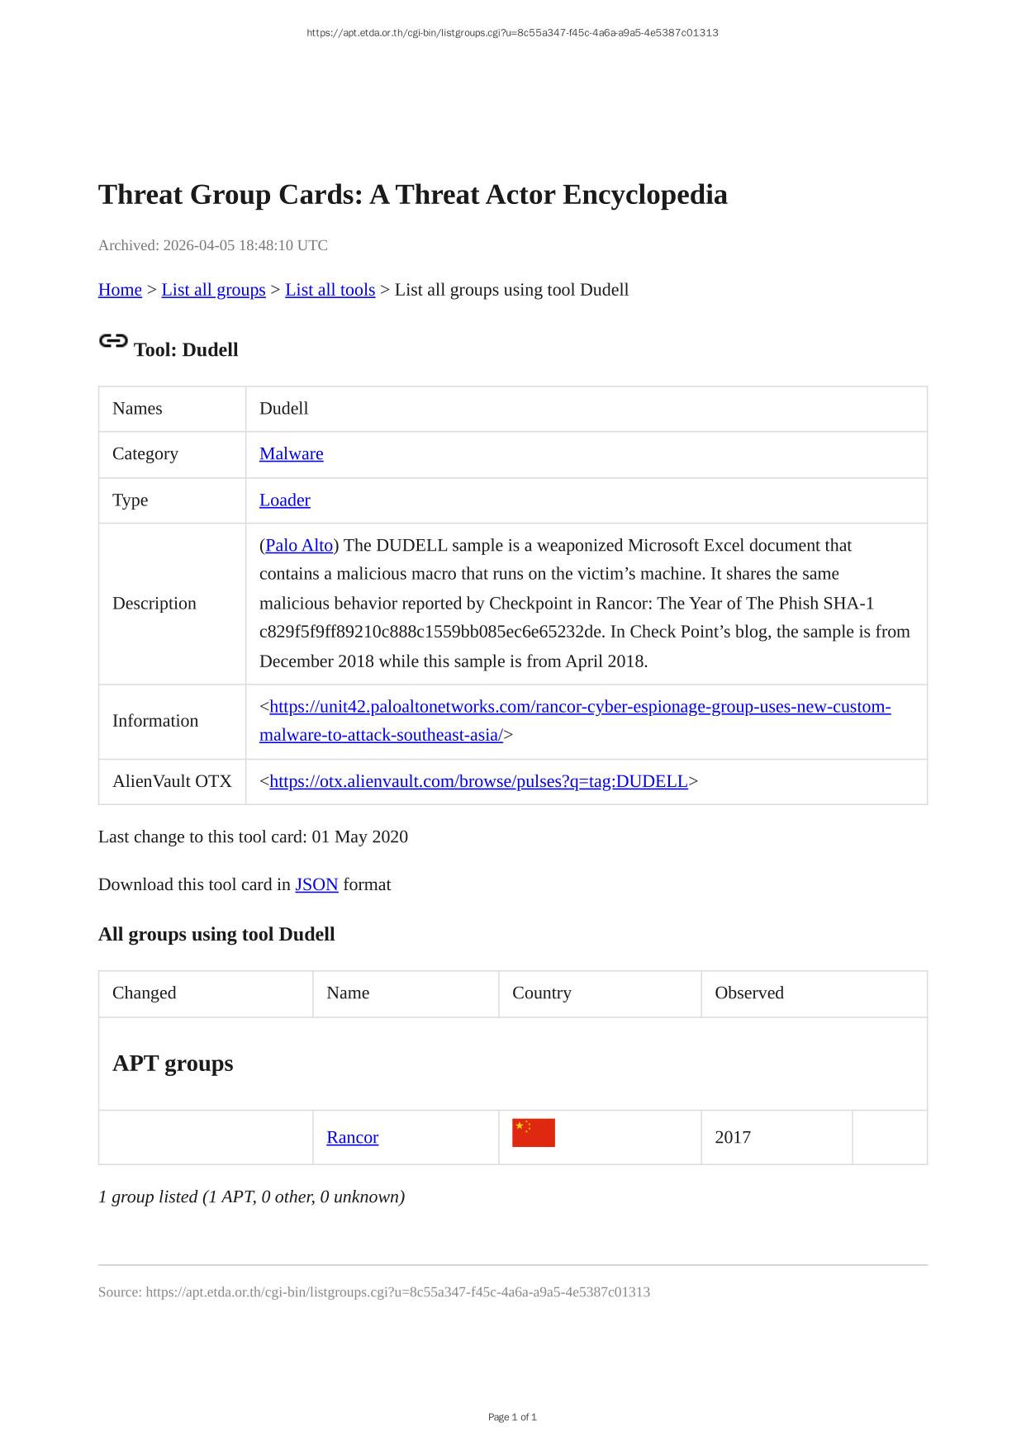Viewport: 1026px width, 1450px height.
Task: Click the Name column header
Action: tap(348, 993)
